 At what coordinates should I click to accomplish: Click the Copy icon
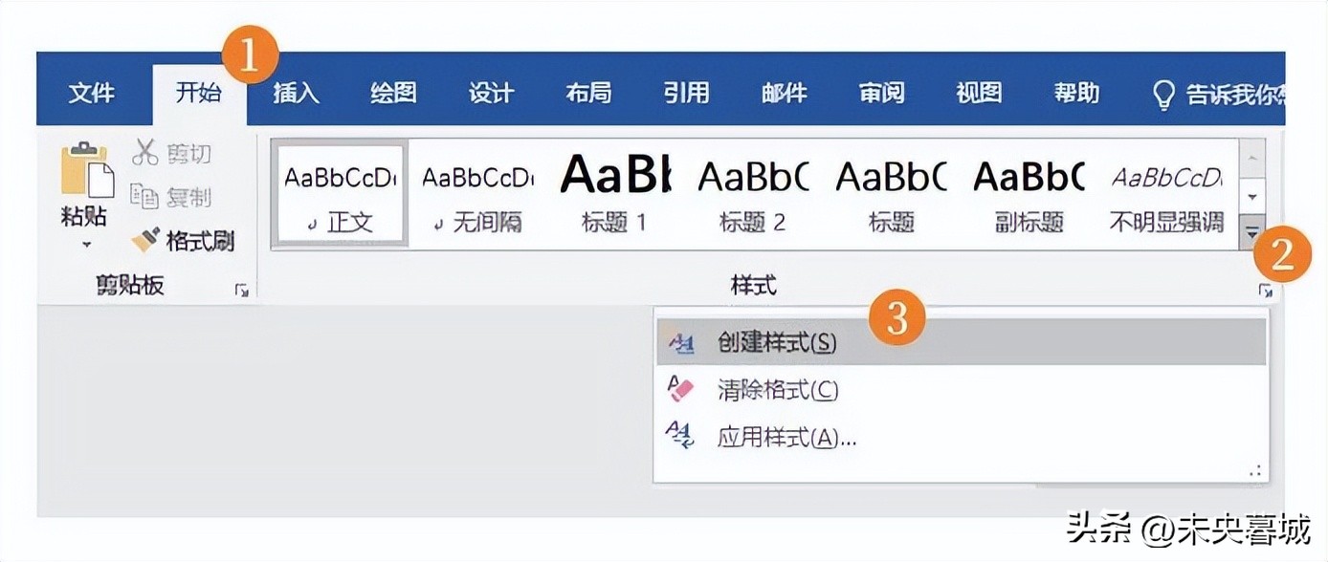point(144,196)
